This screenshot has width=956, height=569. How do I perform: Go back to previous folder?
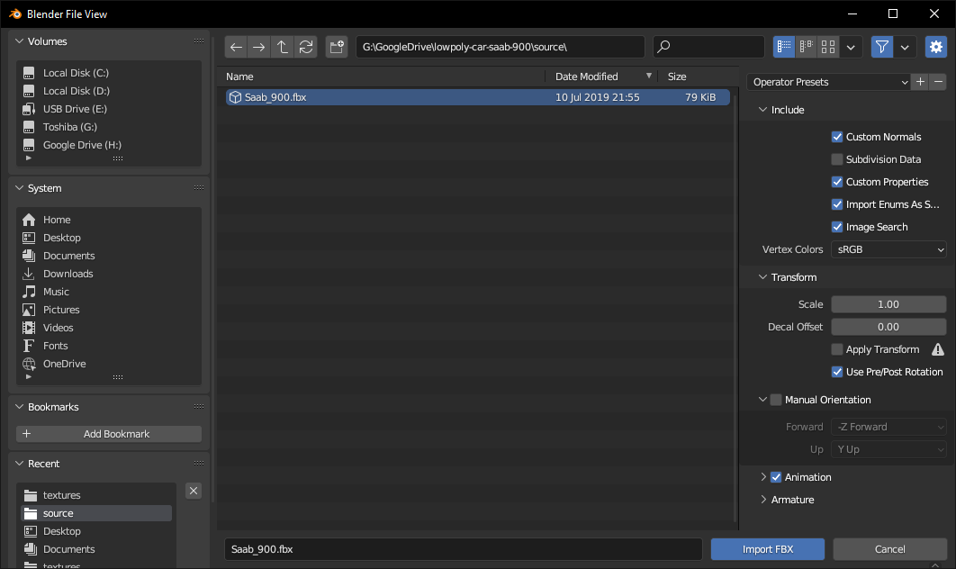click(x=236, y=47)
